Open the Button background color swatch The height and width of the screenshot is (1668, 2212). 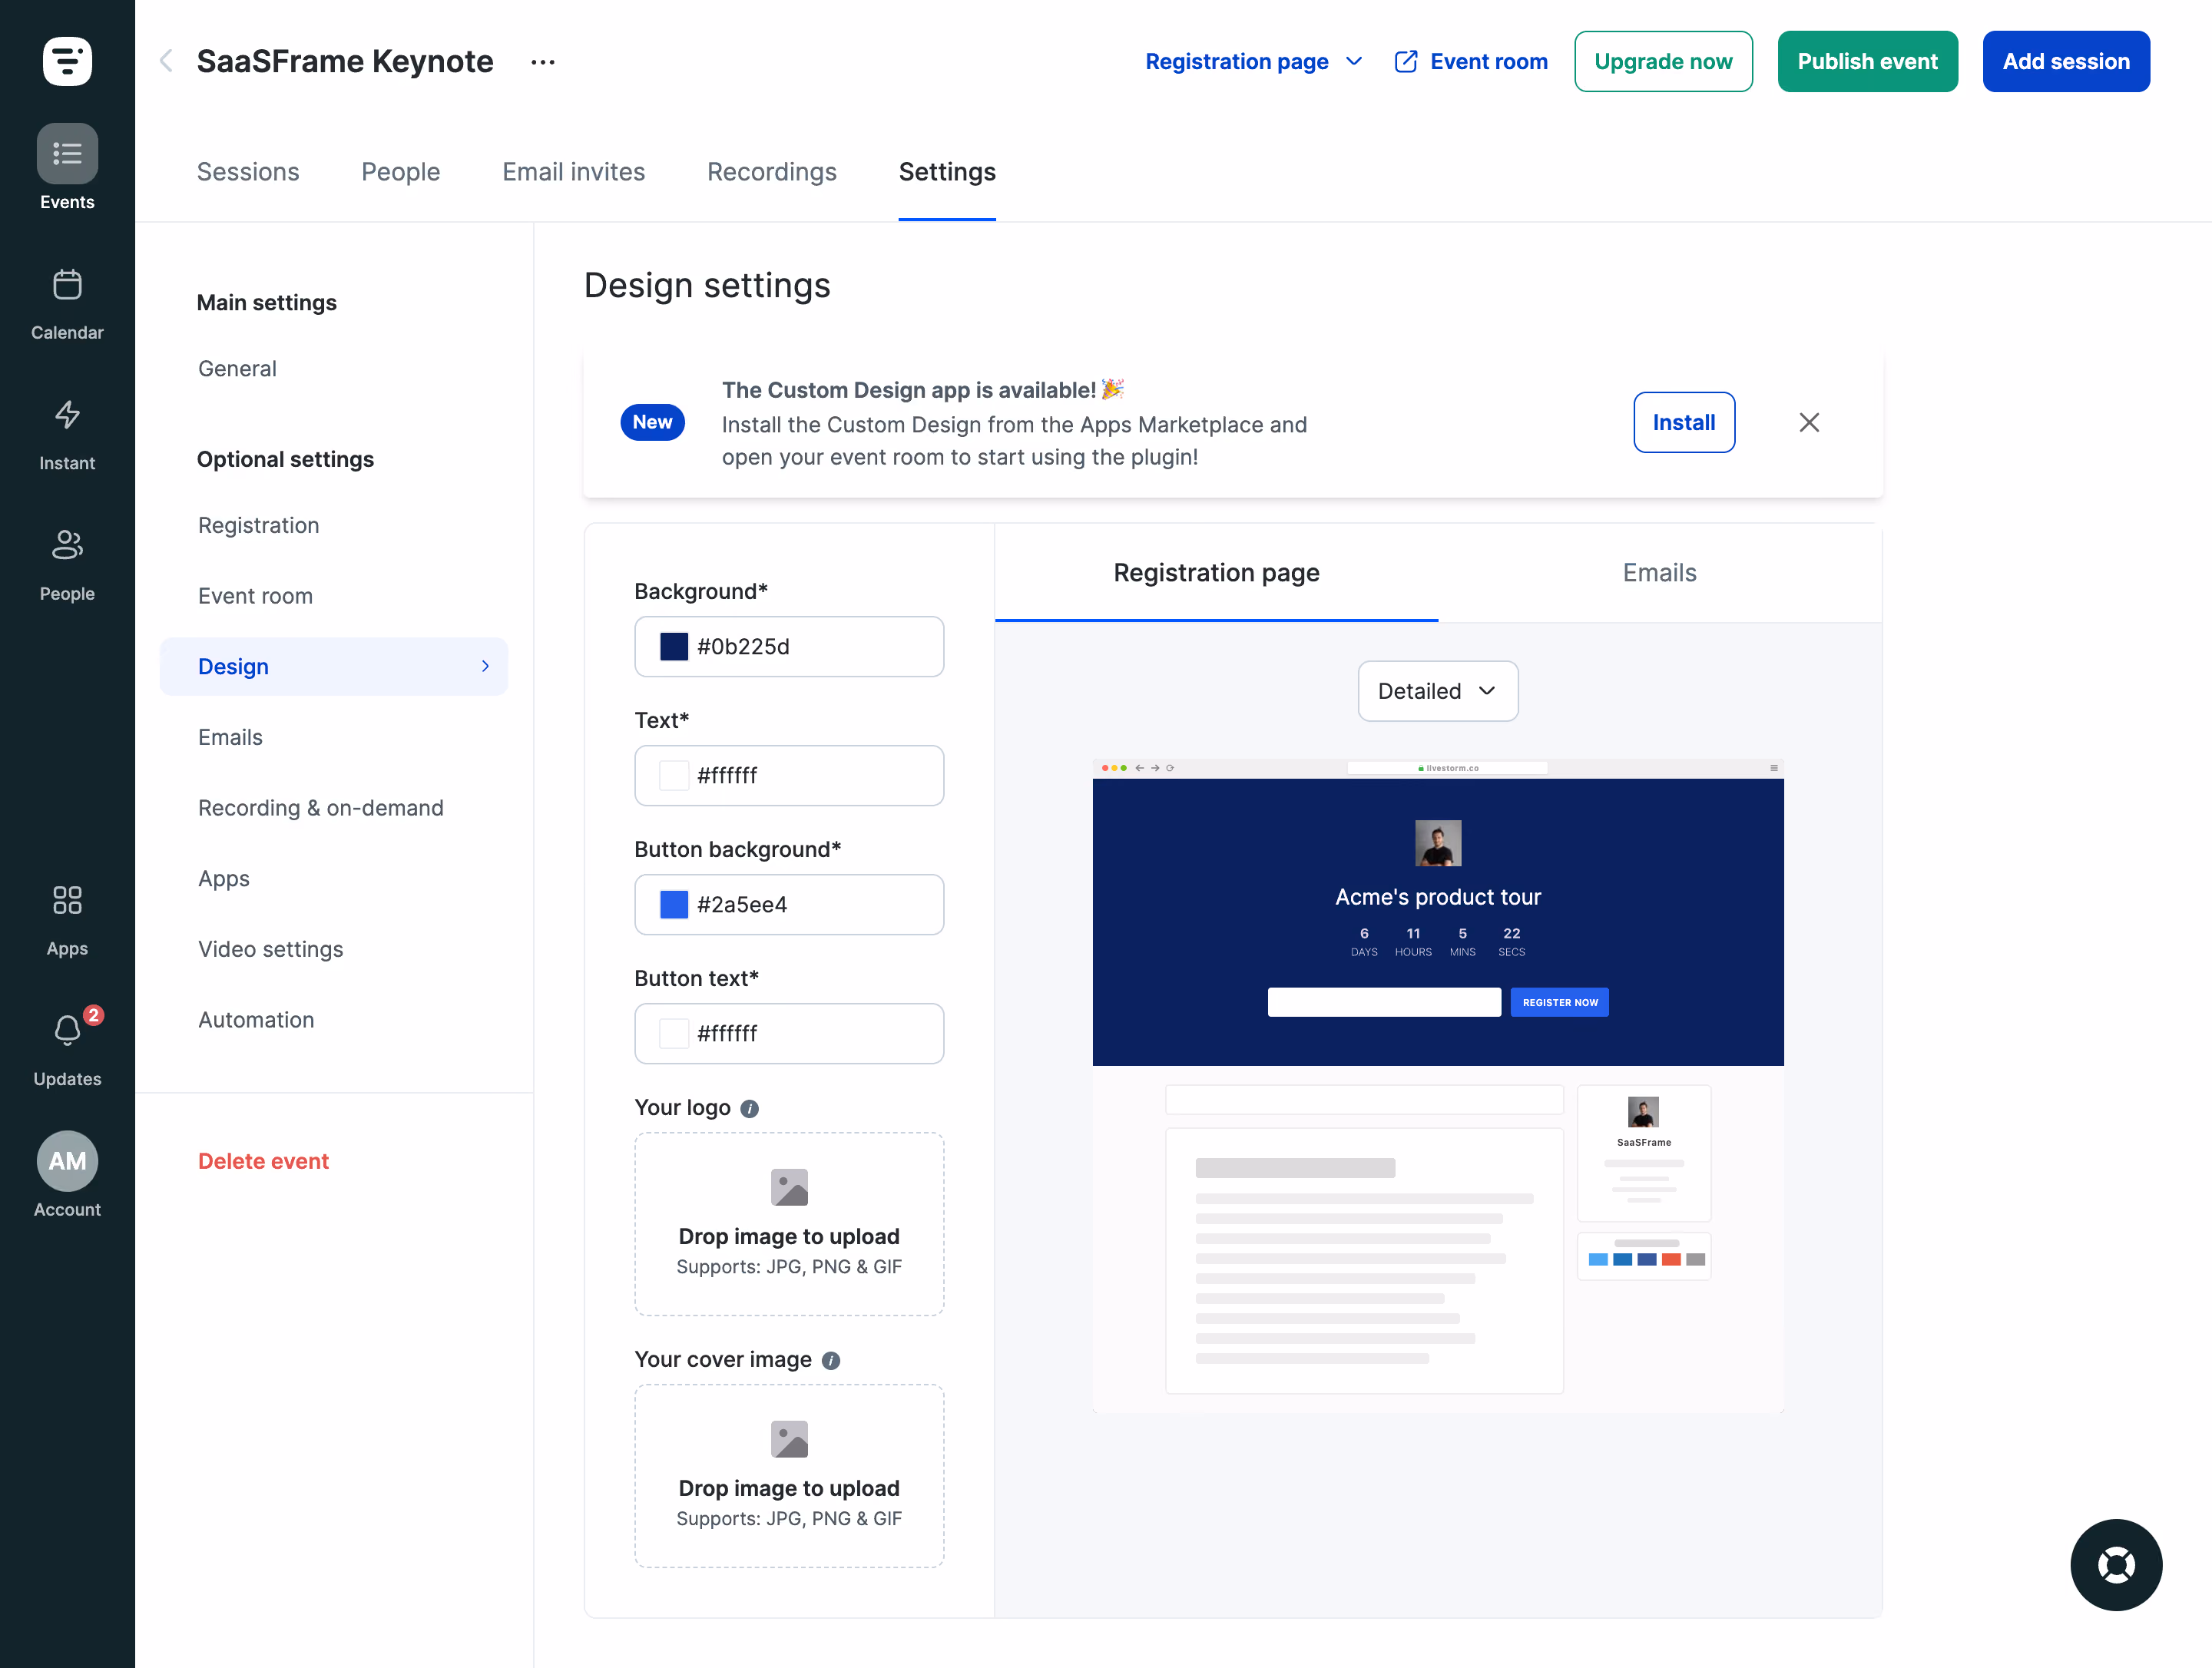pos(674,905)
